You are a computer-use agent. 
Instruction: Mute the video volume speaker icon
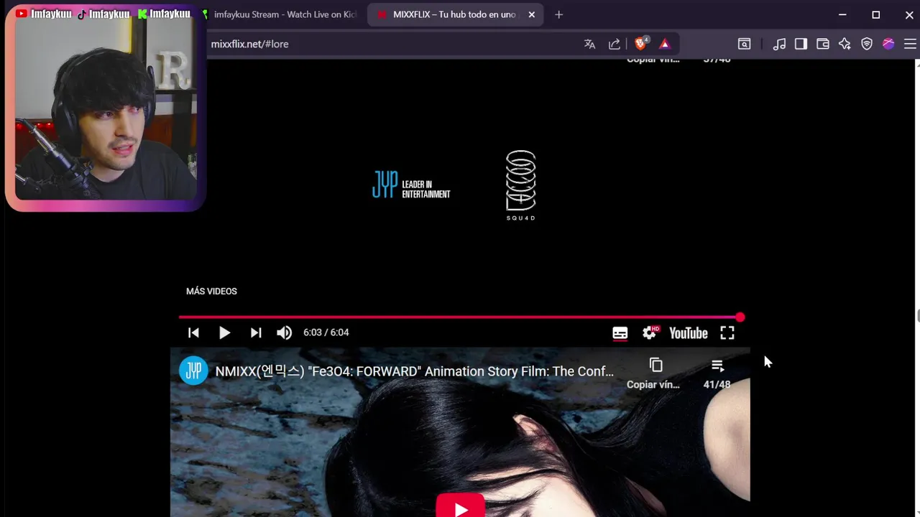pos(285,332)
